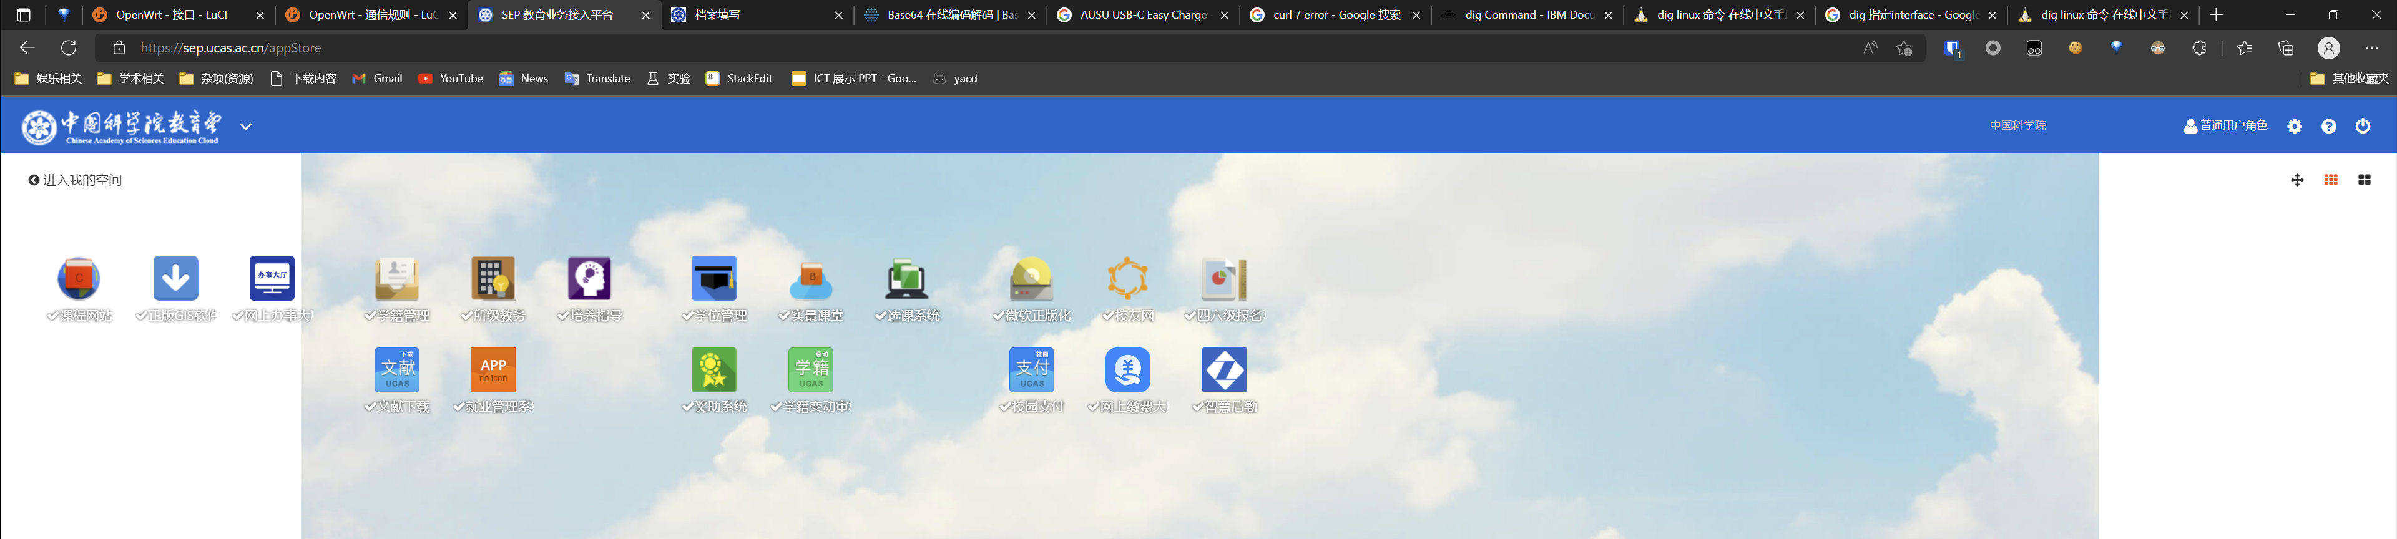Switch to the orange small-grid view
This screenshot has height=539, width=2397.
pyautogui.click(x=2331, y=180)
